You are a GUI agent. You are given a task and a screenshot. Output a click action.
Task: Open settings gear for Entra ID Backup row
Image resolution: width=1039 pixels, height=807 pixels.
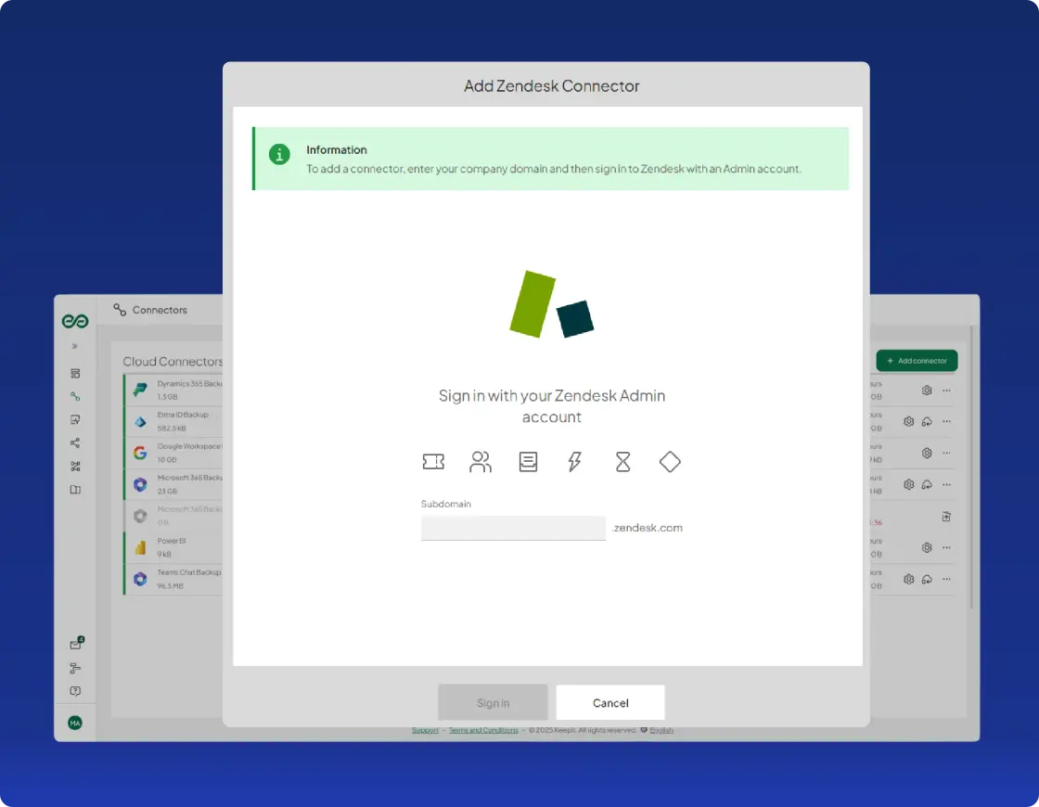(x=908, y=421)
